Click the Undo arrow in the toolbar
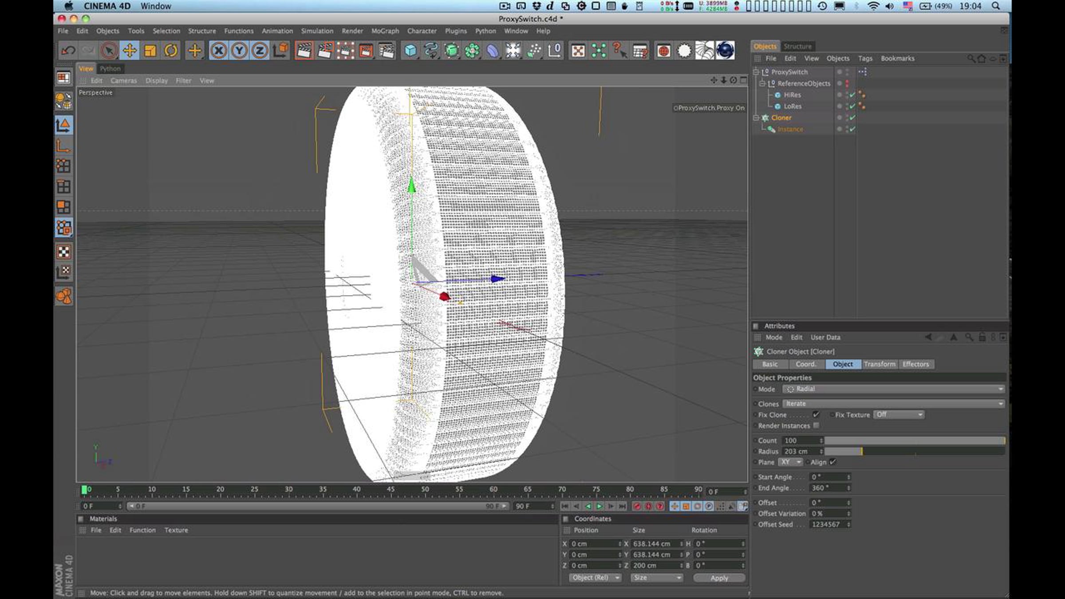1065x599 pixels. (x=68, y=51)
